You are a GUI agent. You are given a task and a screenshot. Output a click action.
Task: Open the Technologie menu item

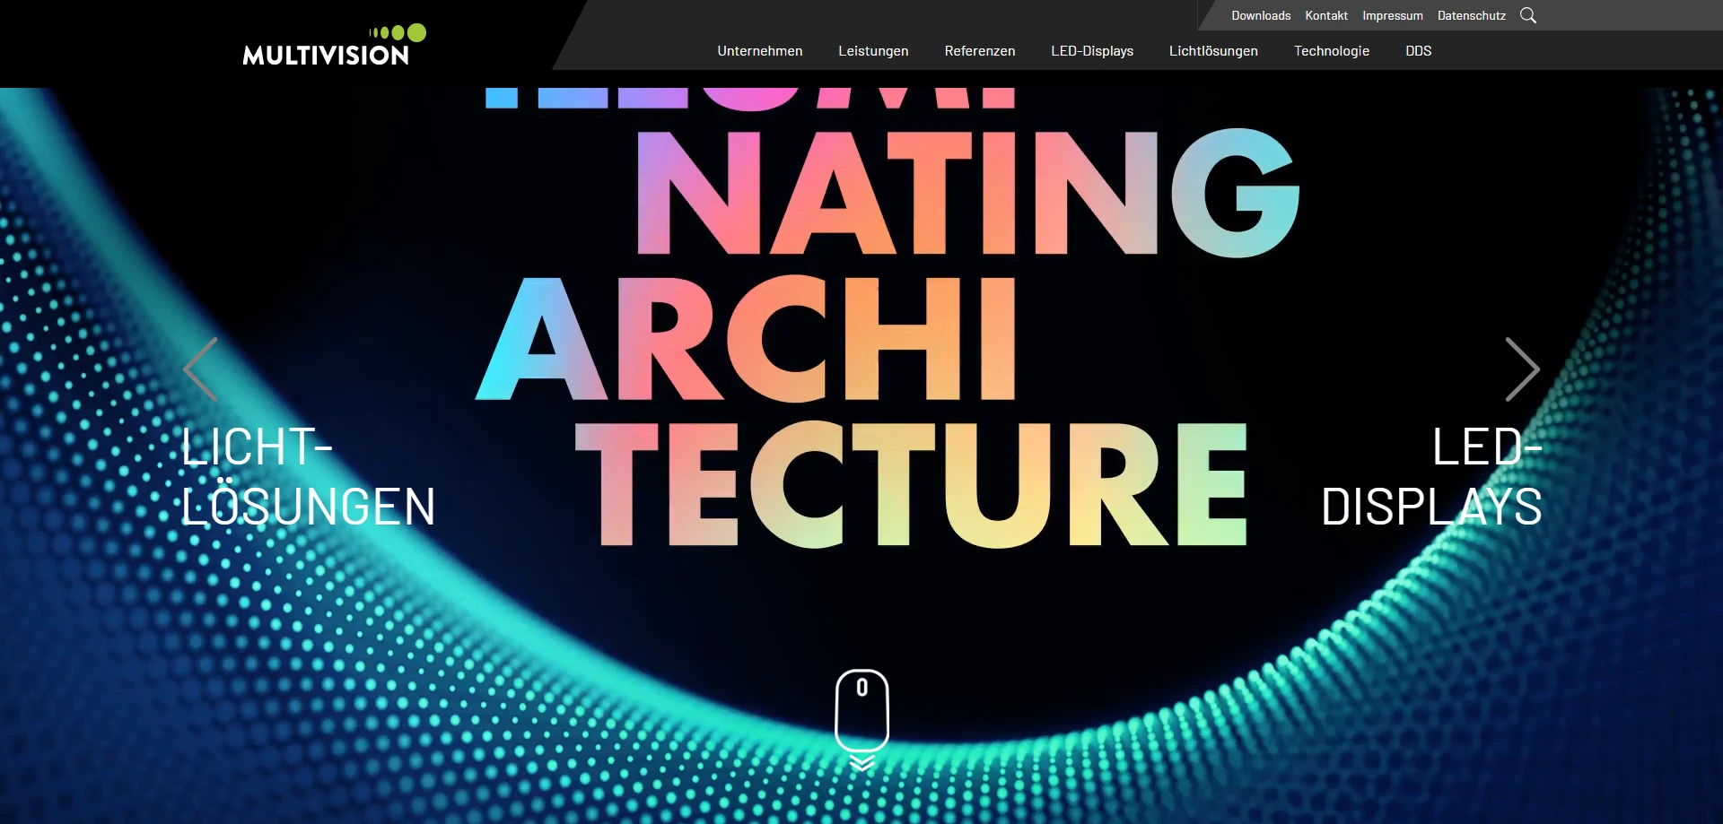[x=1332, y=51]
